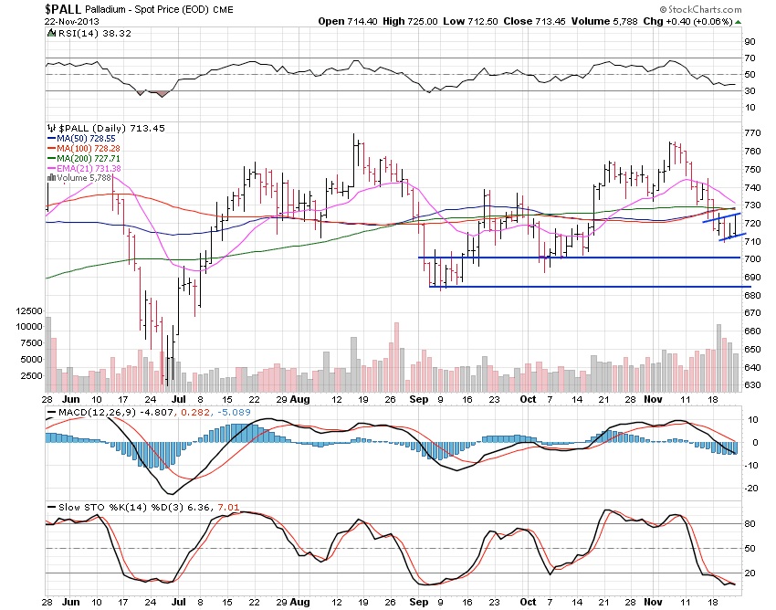Click the $PALL ticker symbol title
Screen dimensions: 776x610
pos(63,9)
